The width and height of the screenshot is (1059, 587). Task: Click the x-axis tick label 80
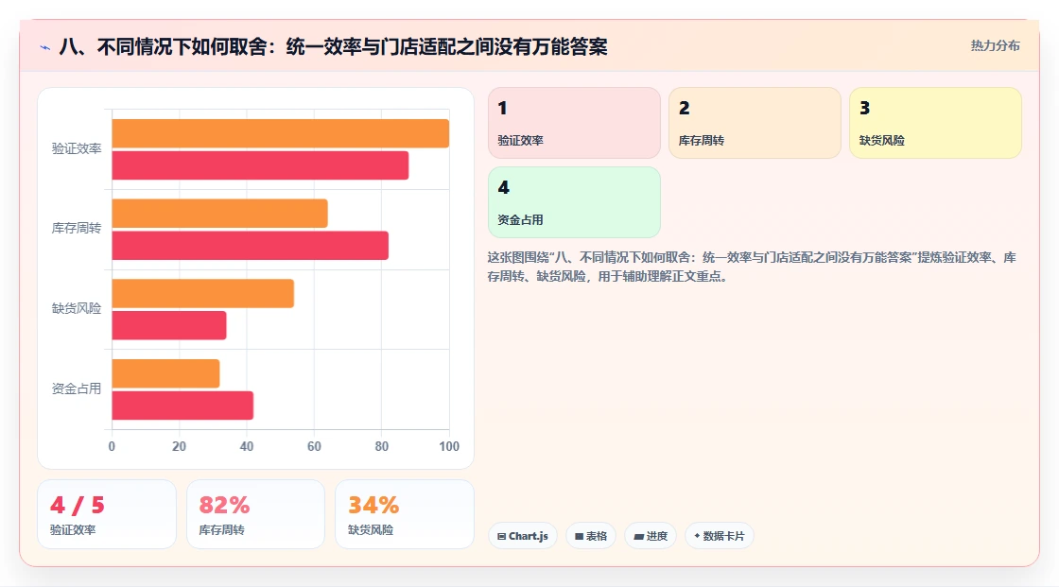[x=382, y=446]
